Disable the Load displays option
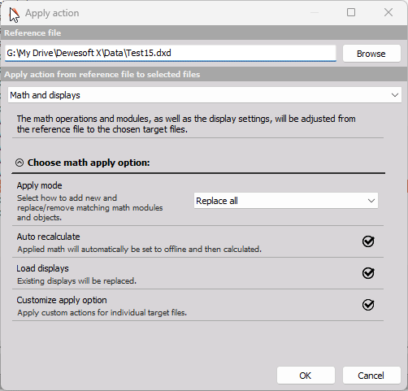This screenshot has width=408, height=391. point(368,273)
